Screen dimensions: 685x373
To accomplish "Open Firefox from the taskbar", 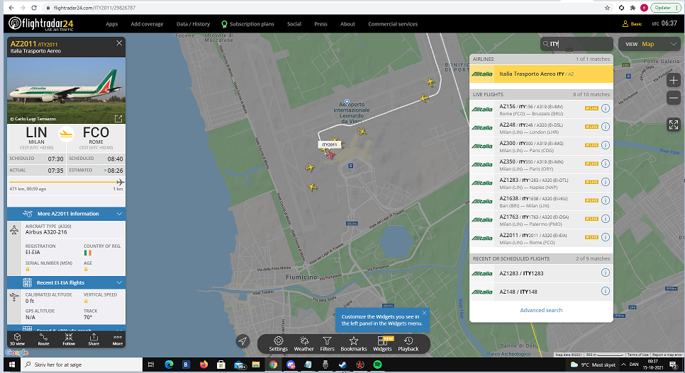I will 204,365.
